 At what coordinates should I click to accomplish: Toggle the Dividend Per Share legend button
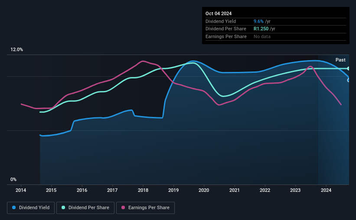click(85, 208)
